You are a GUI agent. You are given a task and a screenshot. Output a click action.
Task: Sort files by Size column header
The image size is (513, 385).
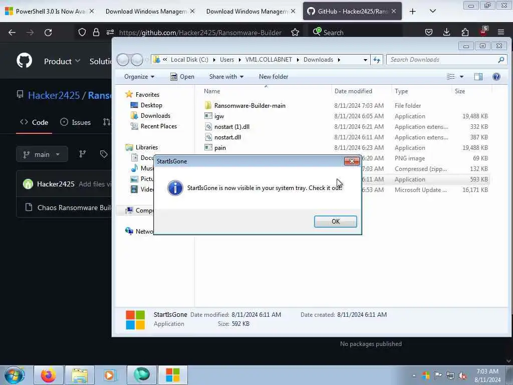pyautogui.click(x=460, y=91)
